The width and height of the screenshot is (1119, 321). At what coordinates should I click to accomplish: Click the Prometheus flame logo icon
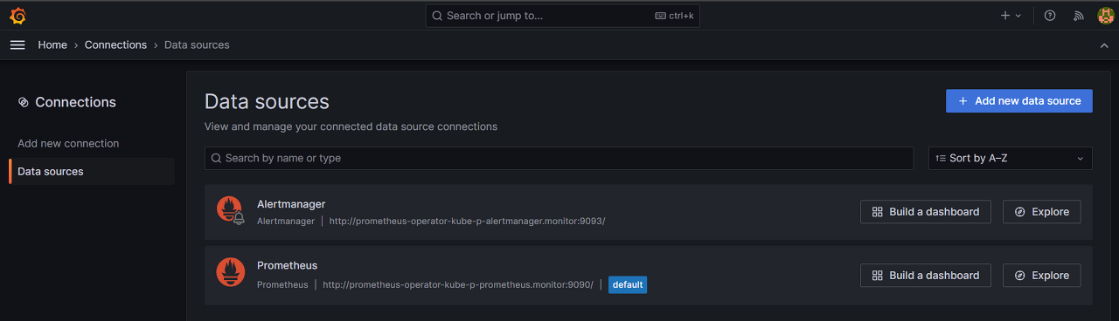(x=230, y=273)
